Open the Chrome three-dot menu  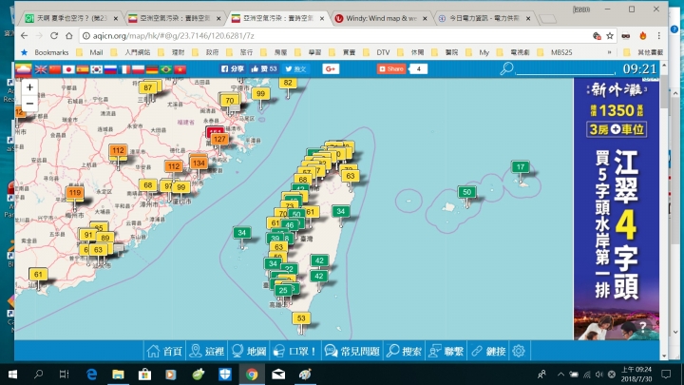pos(658,36)
